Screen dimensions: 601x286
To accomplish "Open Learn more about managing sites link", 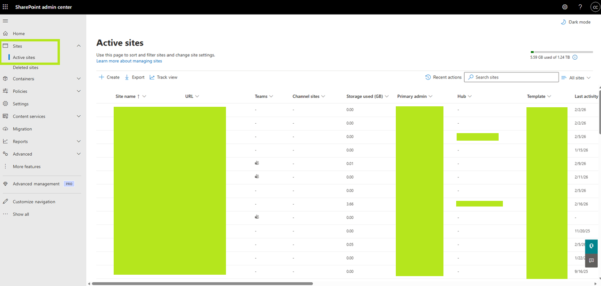I will pyautogui.click(x=129, y=61).
